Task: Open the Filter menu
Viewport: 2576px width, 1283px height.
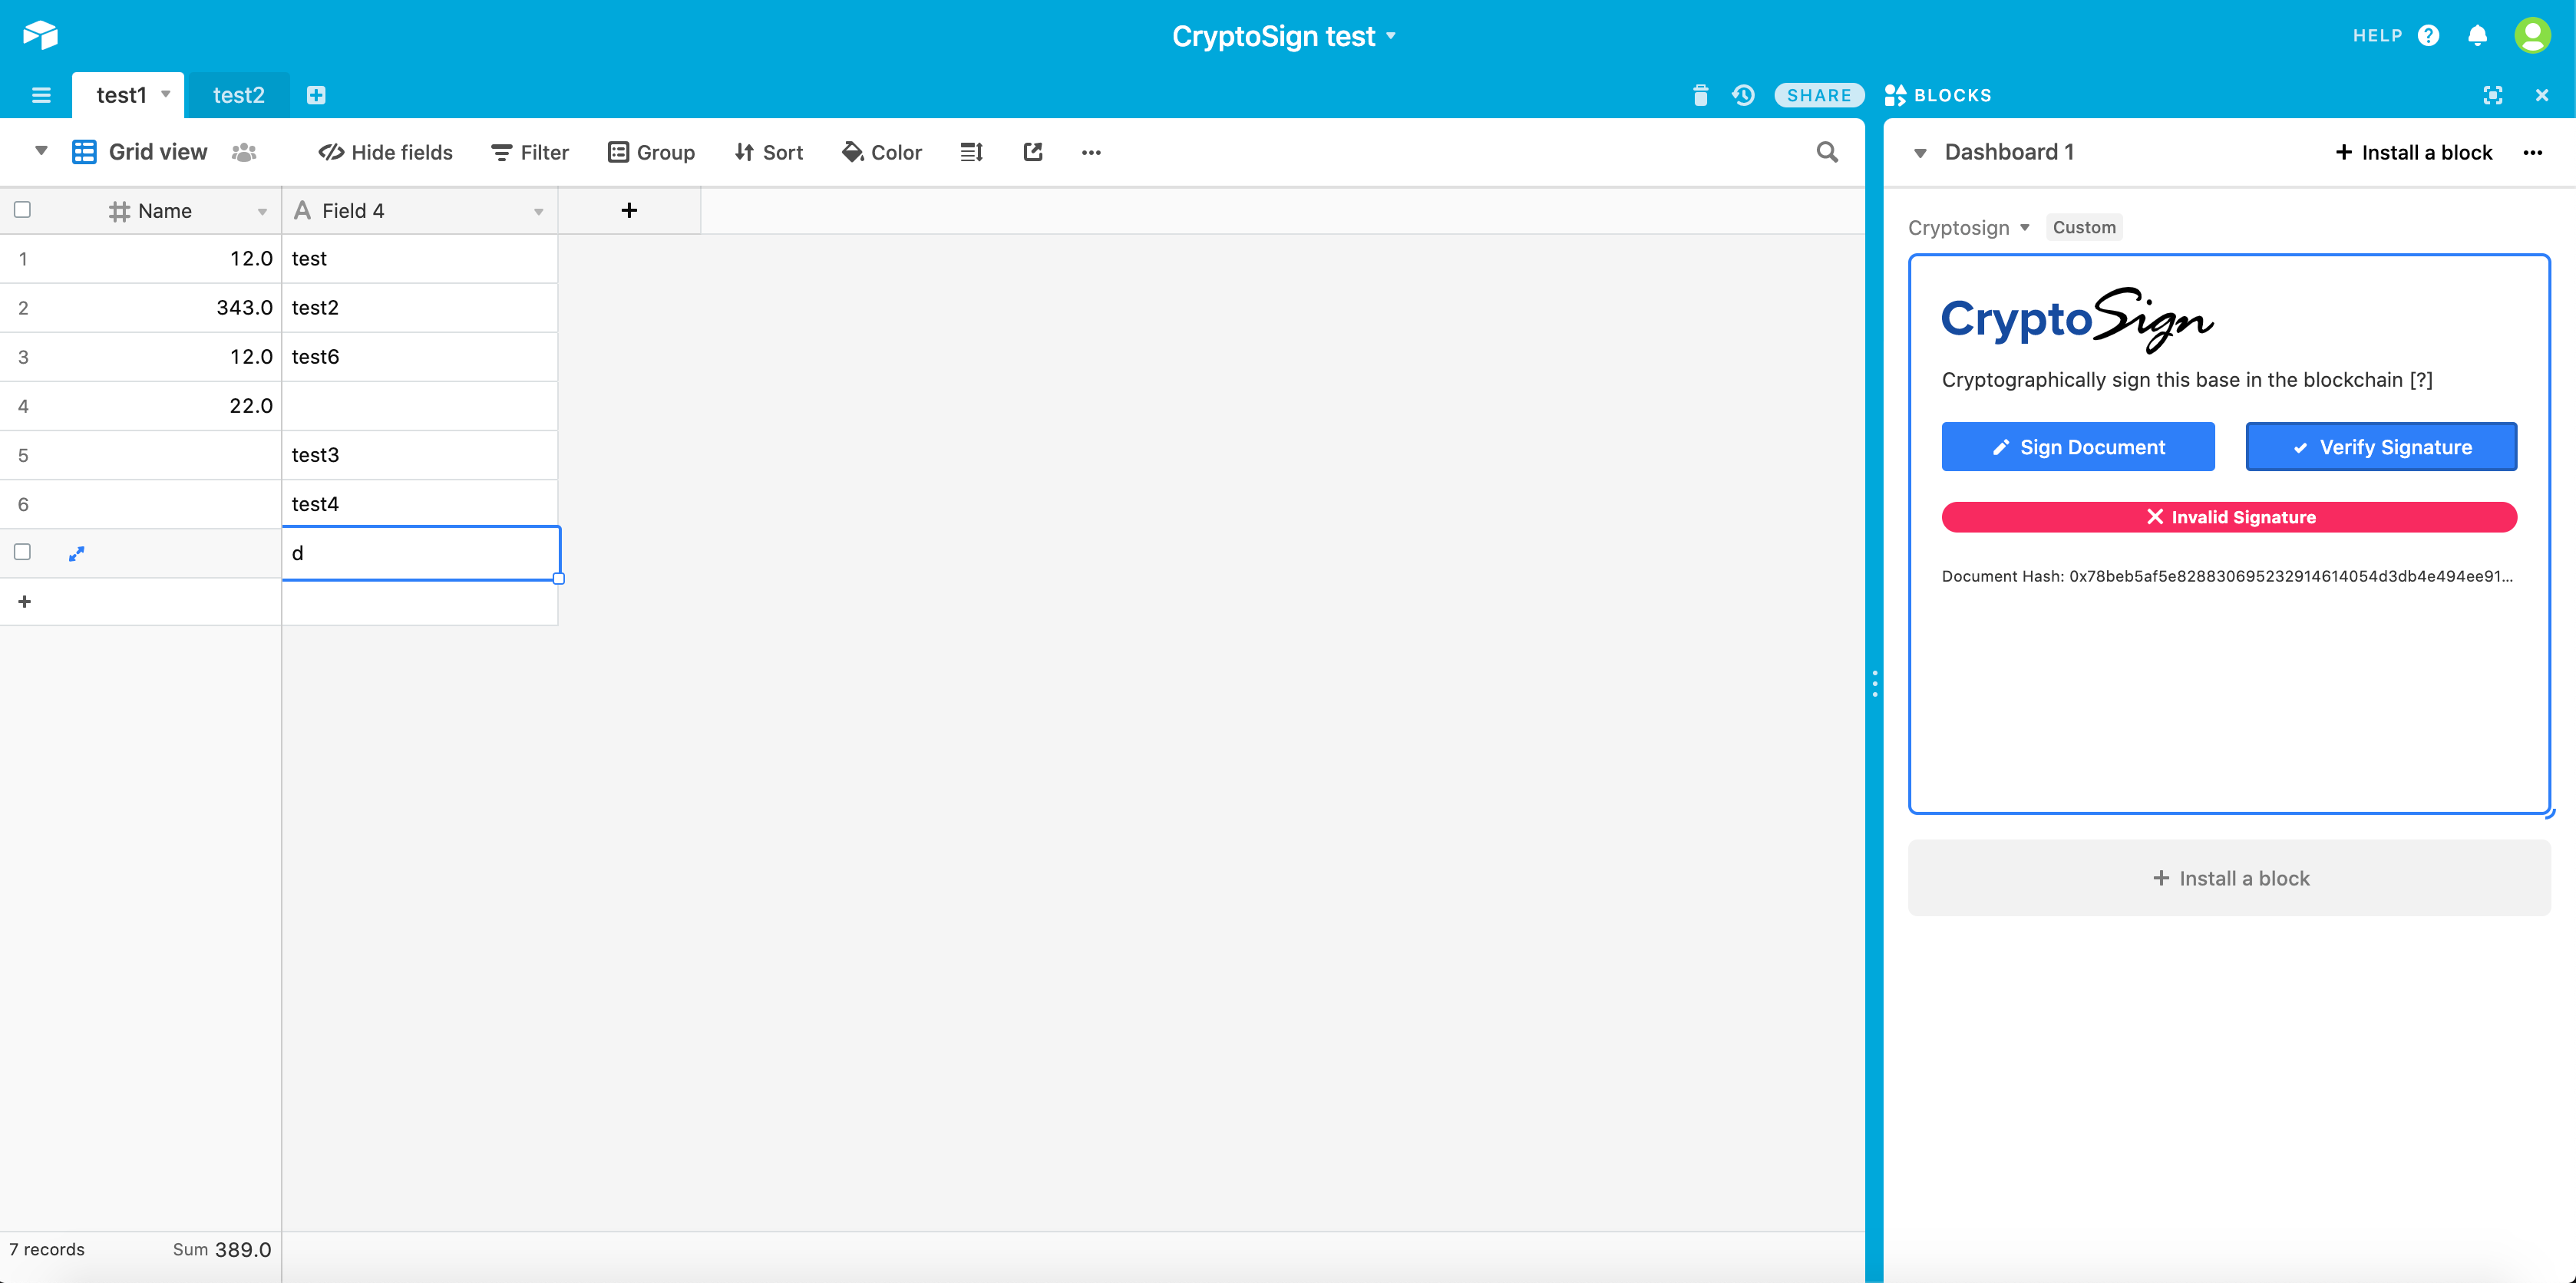Action: pyautogui.click(x=530, y=152)
